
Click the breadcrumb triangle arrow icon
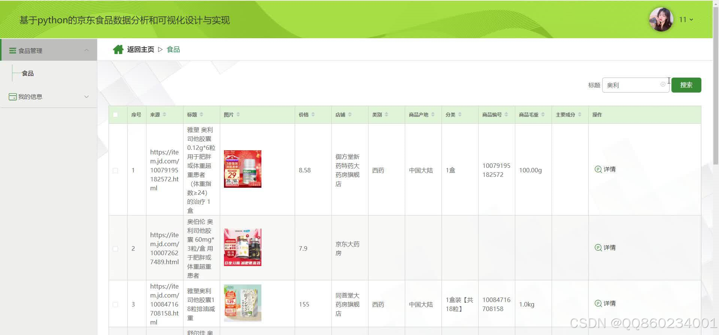tap(160, 49)
